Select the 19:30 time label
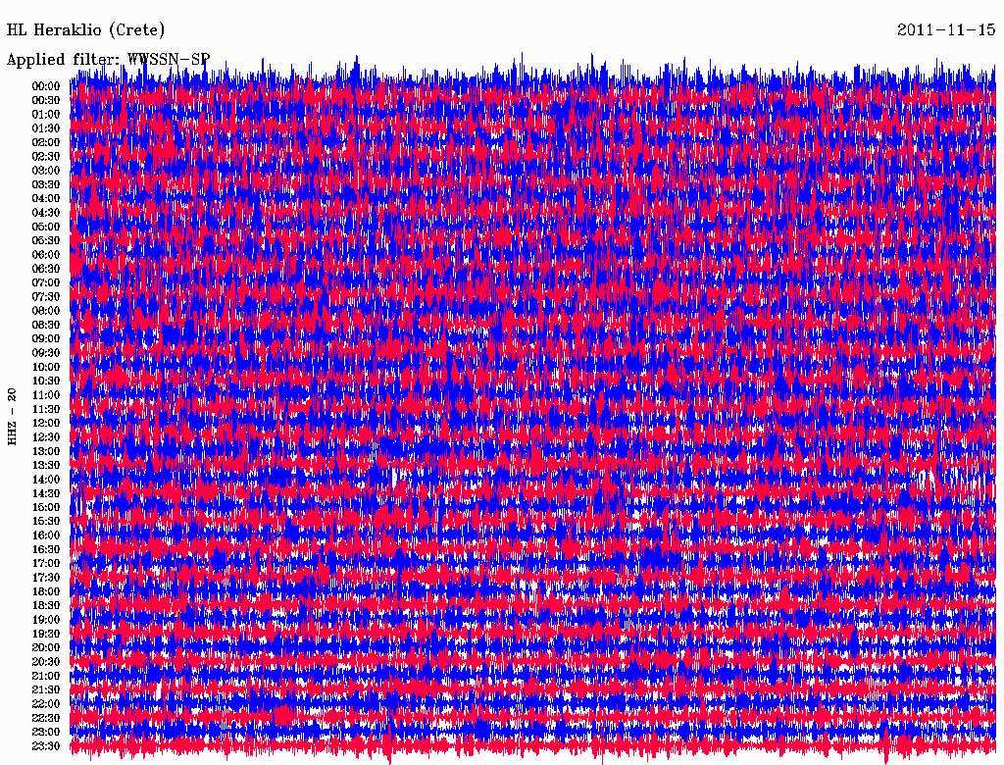The height and width of the screenshot is (765, 1004). pos(46,634)
